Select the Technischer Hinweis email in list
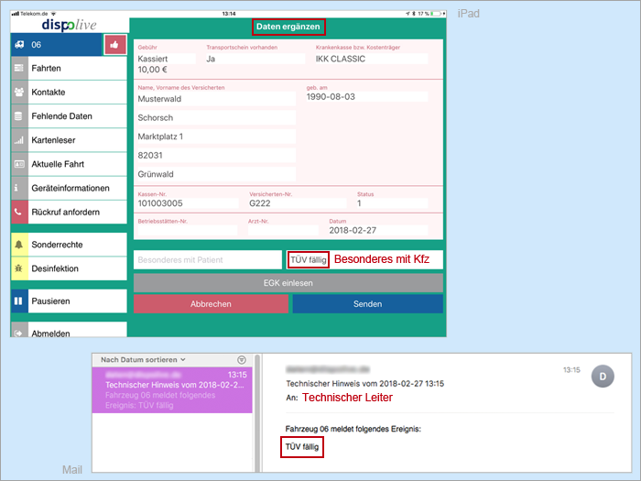 [x=173, y=392]
